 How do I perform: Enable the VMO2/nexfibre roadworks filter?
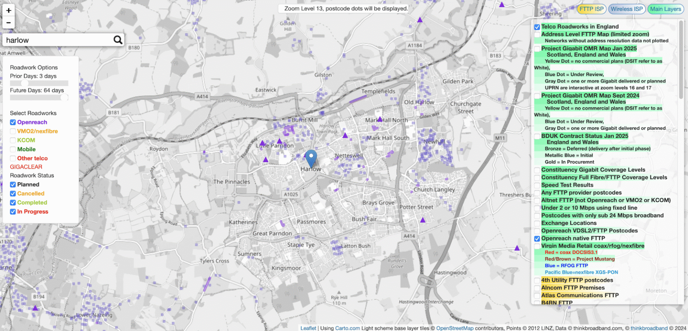[13, 131]
